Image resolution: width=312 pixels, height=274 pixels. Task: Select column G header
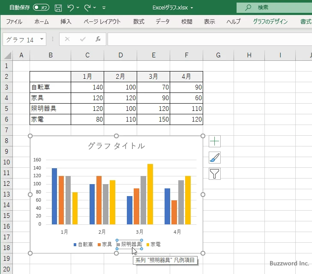pos(218,55)
